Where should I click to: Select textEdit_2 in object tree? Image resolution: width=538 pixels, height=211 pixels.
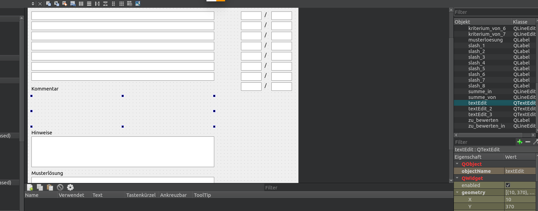click(480, 109)
